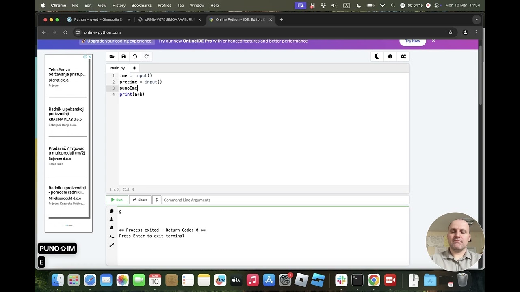The width and height of the screenshot is (520, 292).
Task: Toggle dark mode with the moon icon
Action: tap(377, 56)
